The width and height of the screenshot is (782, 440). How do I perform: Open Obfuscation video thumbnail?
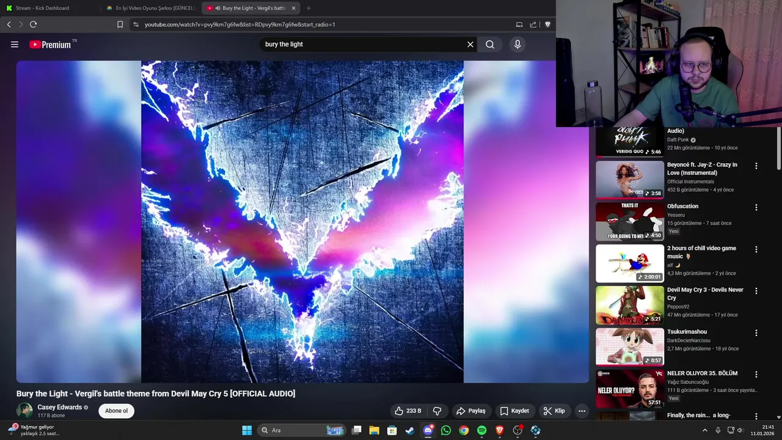coord(630,221)
